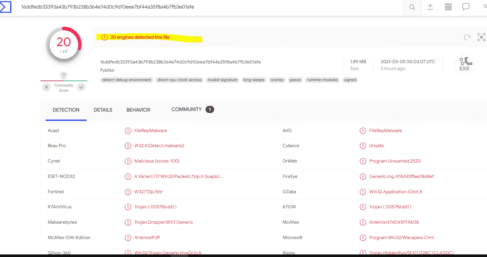Click the warning icon in Bkav Pro row

coord(128,146)
